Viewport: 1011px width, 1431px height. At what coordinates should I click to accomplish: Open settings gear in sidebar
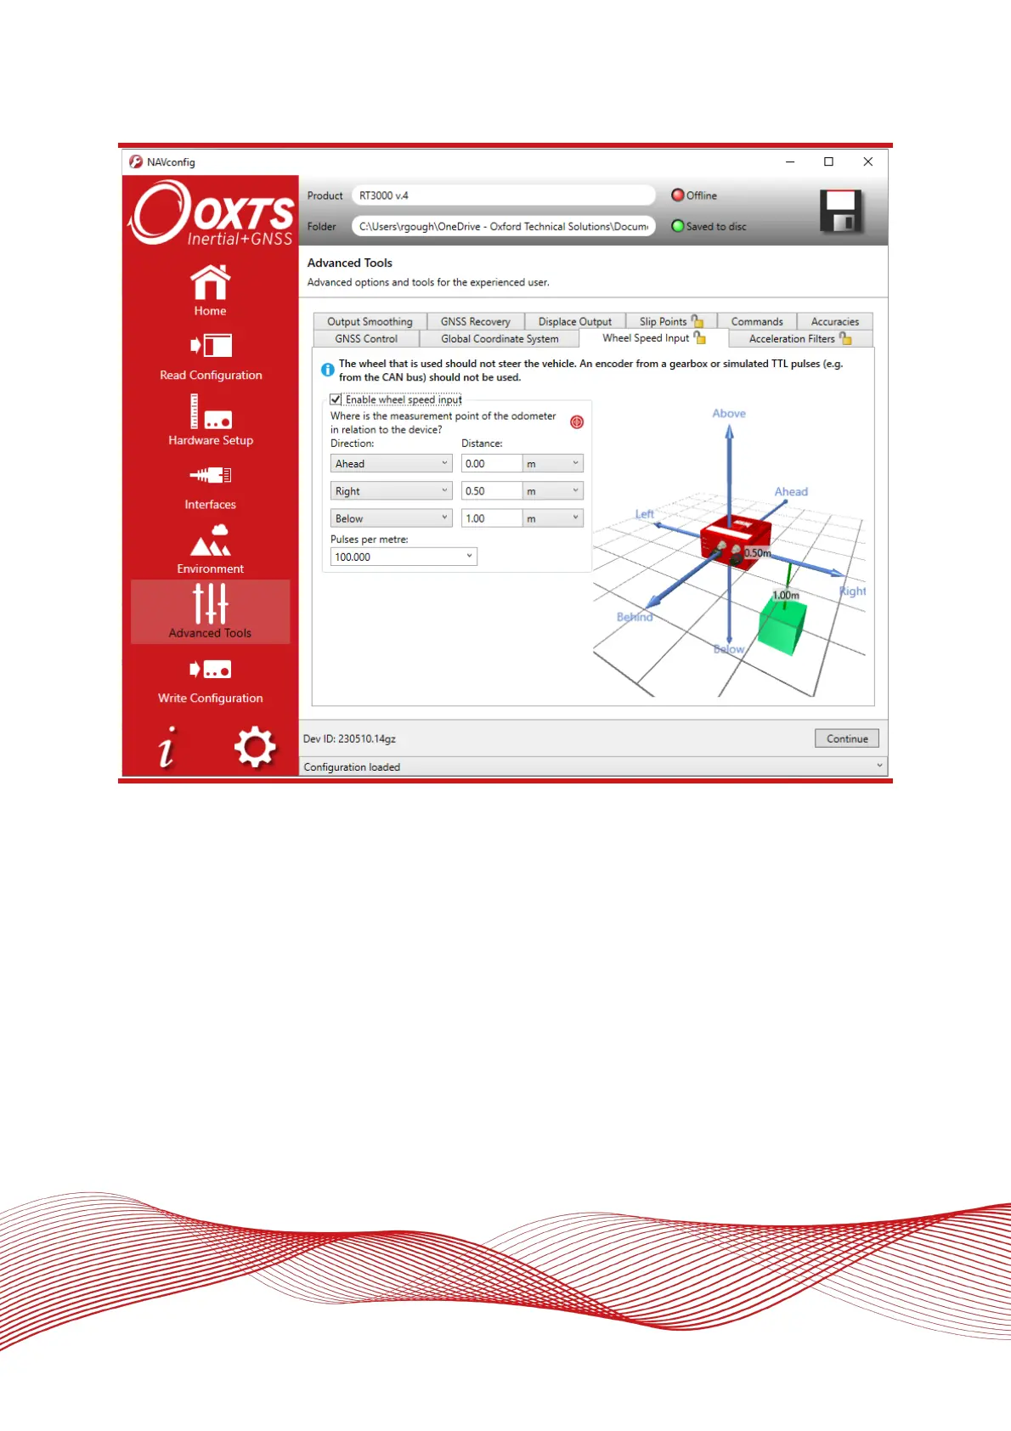pos(255,748)
